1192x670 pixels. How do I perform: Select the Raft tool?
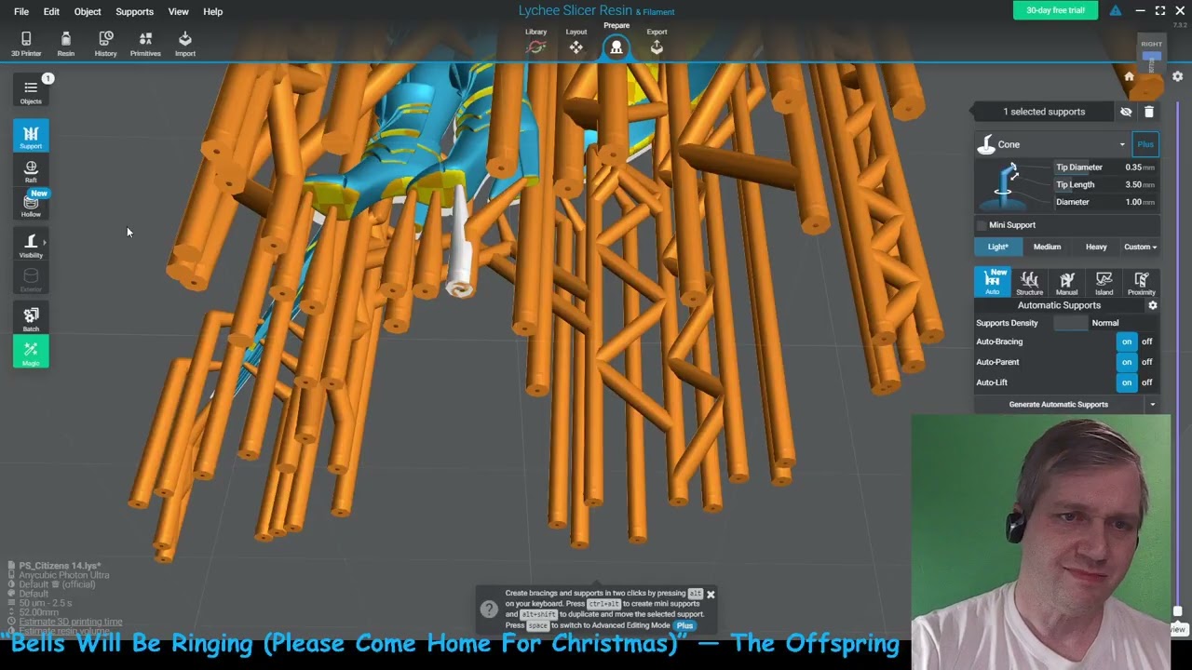click(31, 171)
